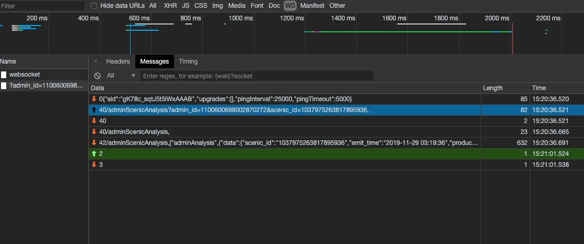Screen dimensions: 584x244
Task: Click file icon beside websocket request
Action: pos(4,75)
